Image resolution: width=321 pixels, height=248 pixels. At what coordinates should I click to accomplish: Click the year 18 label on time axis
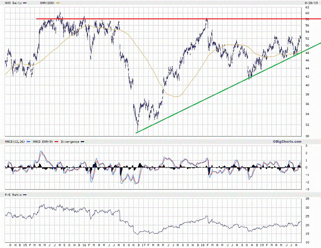203,245
